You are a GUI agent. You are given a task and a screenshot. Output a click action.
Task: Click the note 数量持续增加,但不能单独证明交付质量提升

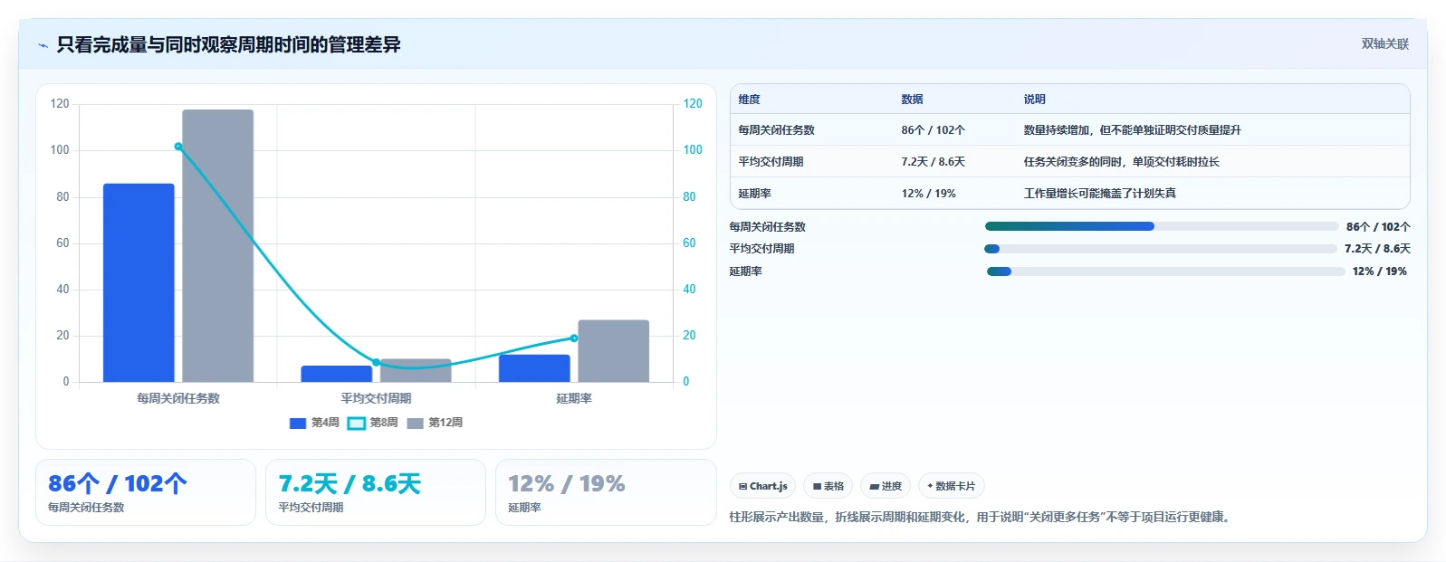pos(1132,130)
